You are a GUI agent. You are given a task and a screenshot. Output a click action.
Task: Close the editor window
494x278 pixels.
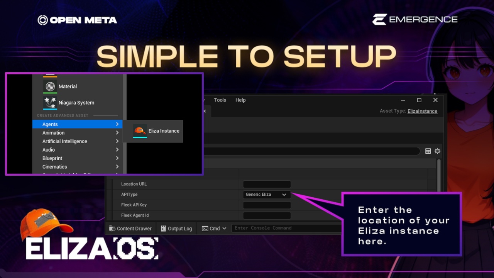[435, 100]
